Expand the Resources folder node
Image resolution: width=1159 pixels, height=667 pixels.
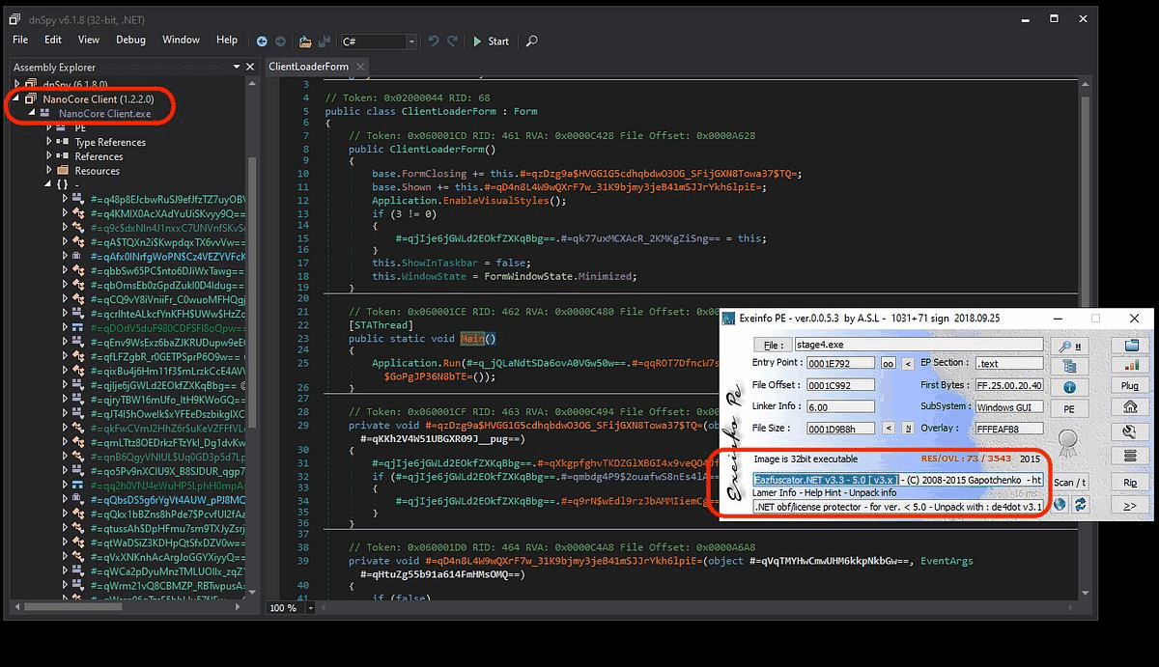pyautogui.click(x=49, y=171)
